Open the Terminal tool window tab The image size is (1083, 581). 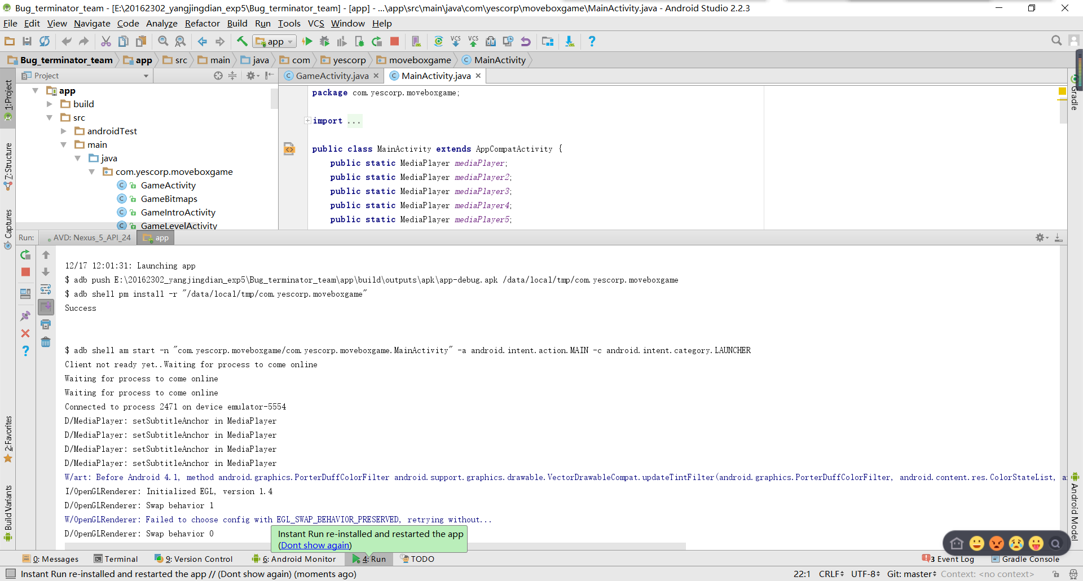point(116,559)
